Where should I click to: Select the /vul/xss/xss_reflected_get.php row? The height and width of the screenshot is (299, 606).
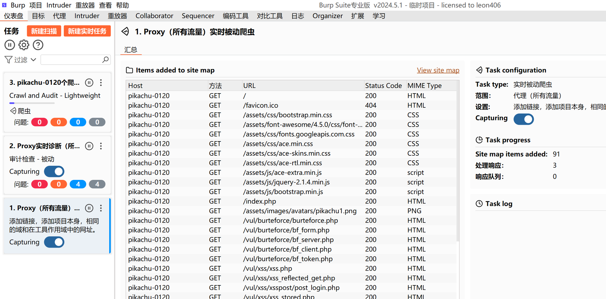[x=291, y=278]
